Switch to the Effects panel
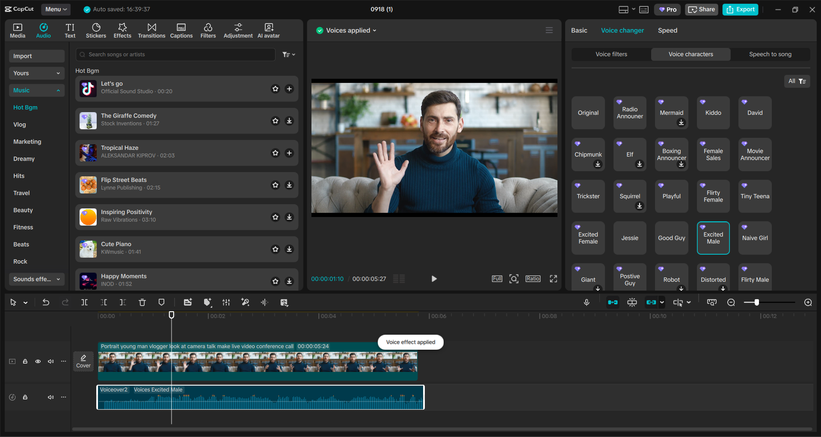This screenshot has width=821, height=437. pyautogui.click(x=122, y=30)
